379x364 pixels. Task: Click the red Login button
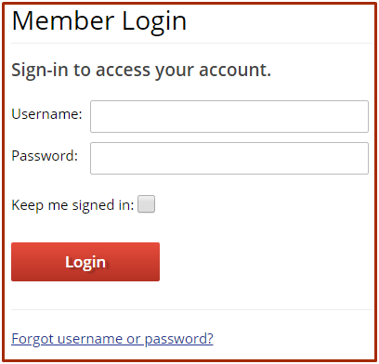pos(85,262)
